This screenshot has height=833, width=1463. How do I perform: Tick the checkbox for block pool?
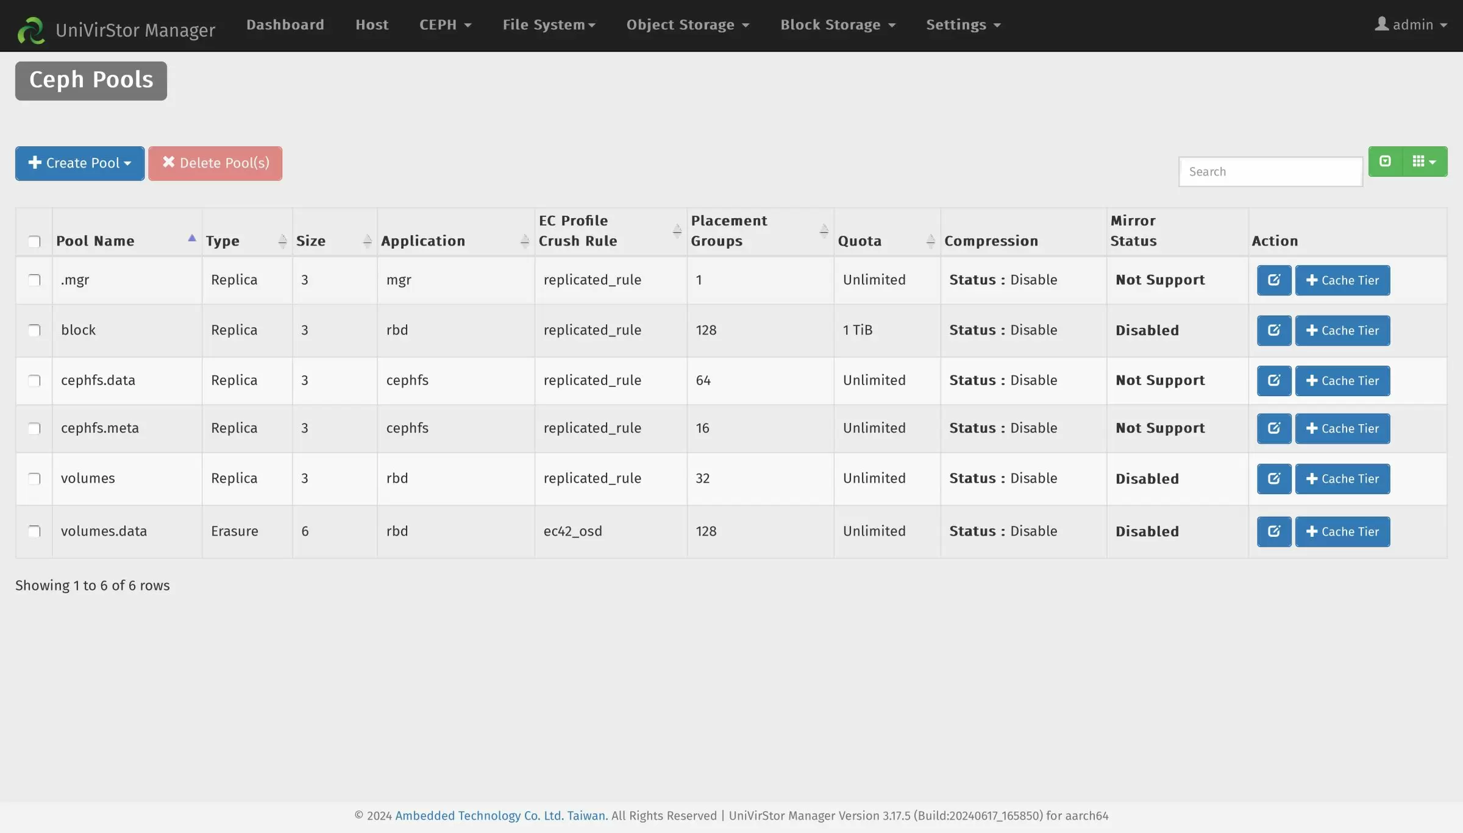[34, 330]
